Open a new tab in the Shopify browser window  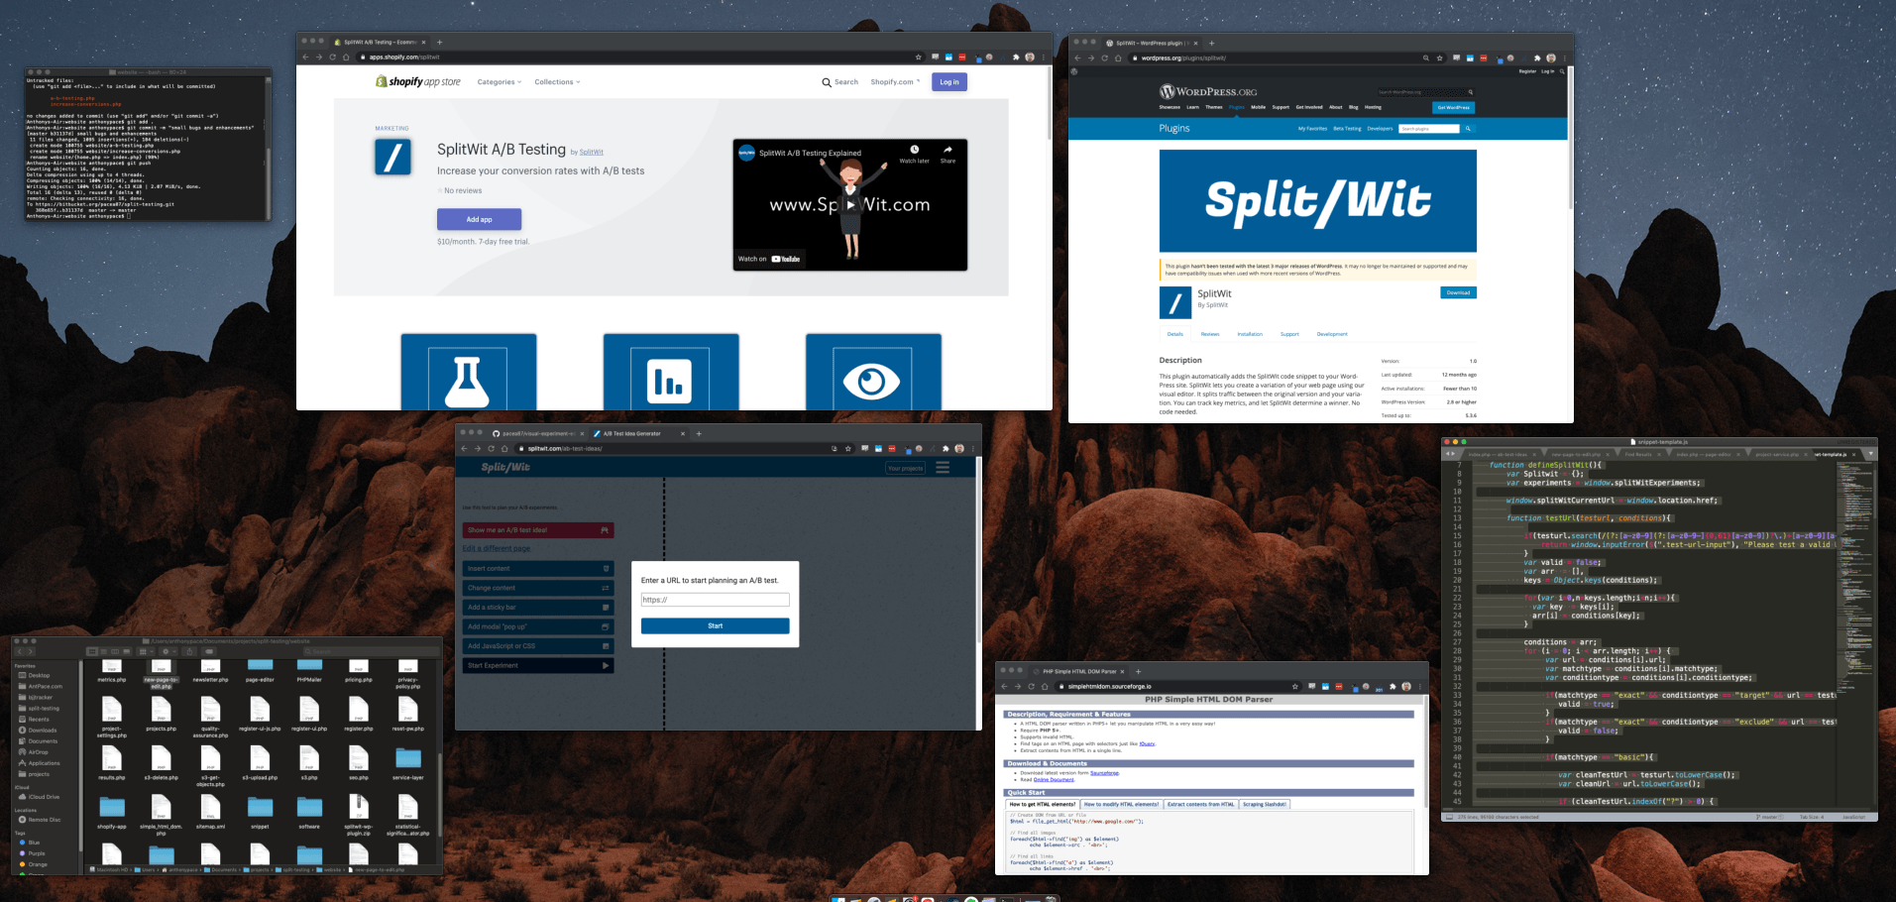(x=440, y=43)
